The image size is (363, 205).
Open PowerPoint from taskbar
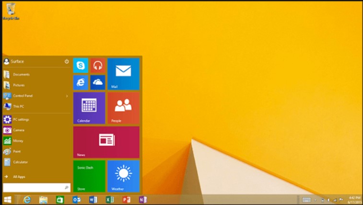(x=127, y=199)
